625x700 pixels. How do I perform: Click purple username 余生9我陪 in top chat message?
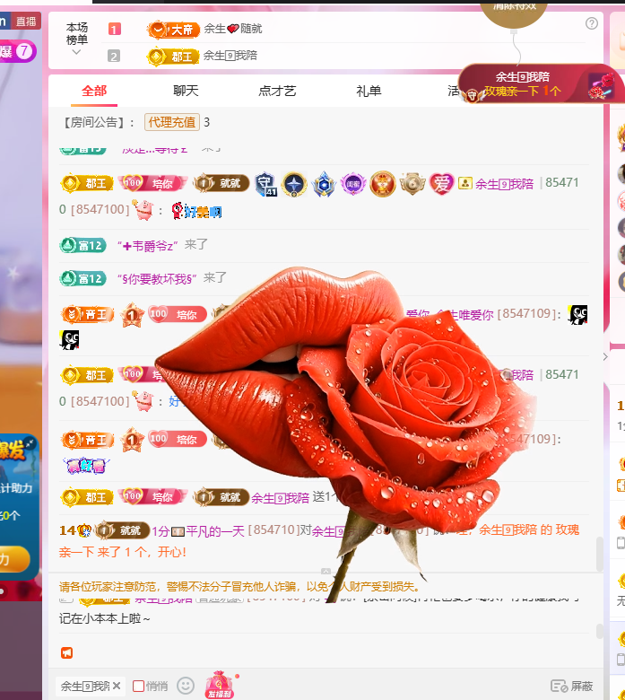505,184
